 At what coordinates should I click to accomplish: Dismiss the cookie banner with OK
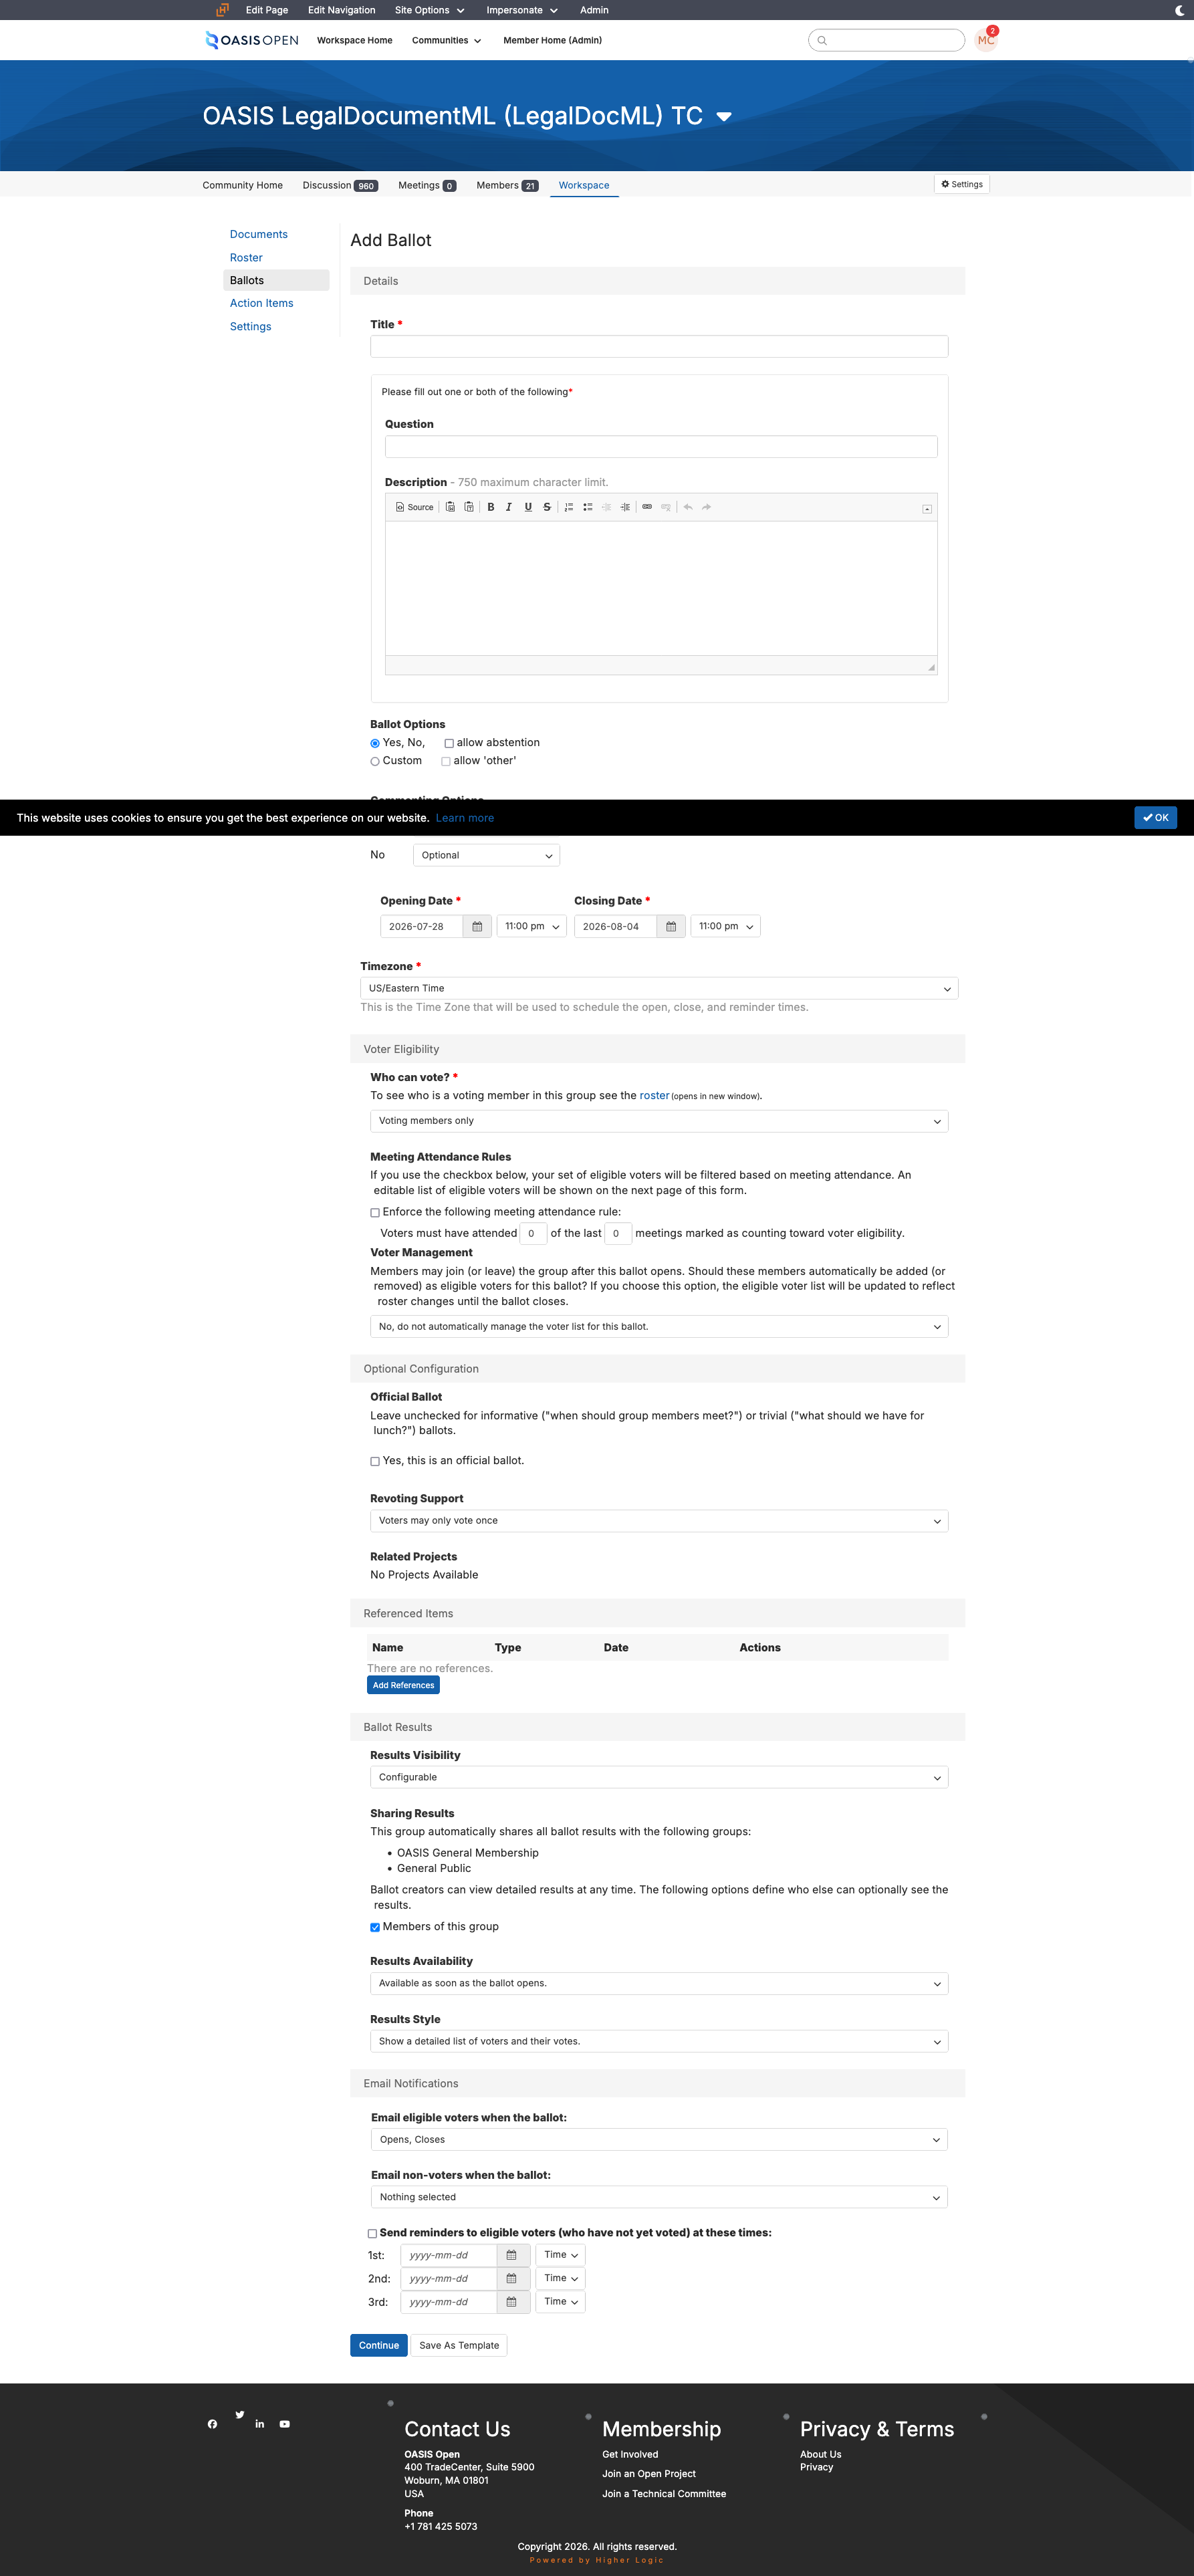tap(1155, 818)
